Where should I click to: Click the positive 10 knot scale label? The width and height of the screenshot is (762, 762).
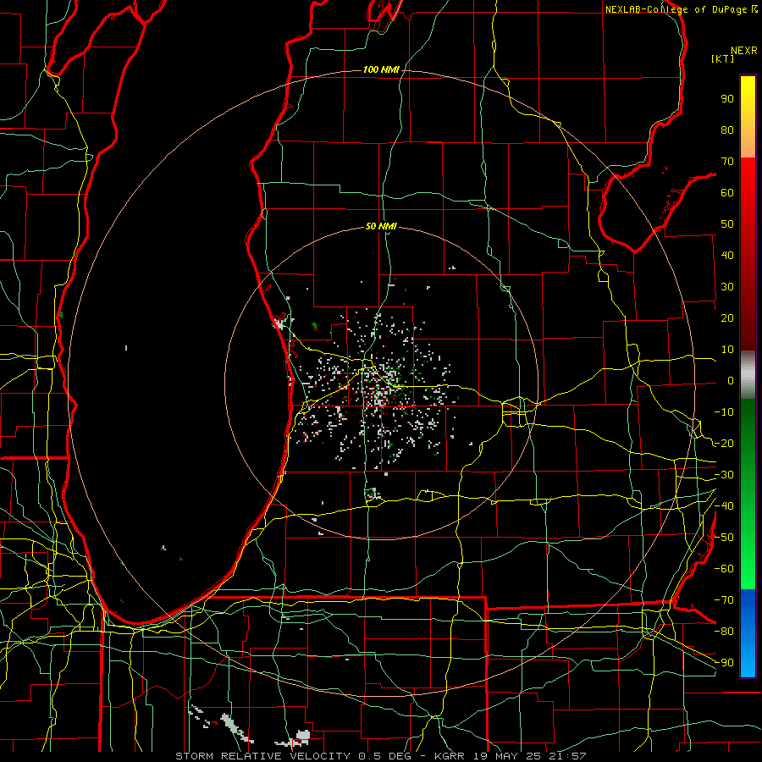tap(727, 350)
